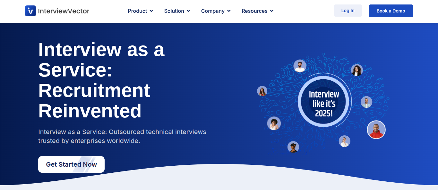Click the Get Started Now button

tap(71, 164)
